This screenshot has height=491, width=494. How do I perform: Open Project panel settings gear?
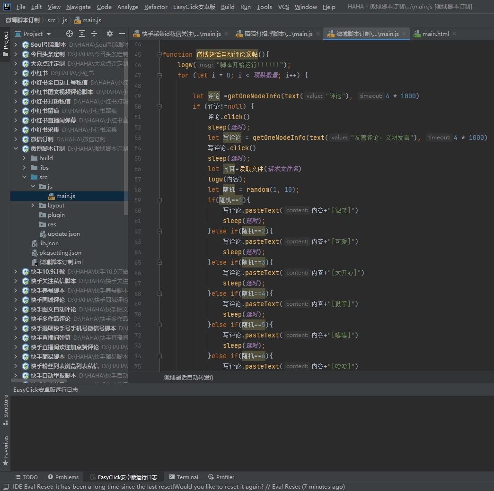click(110, 34)
